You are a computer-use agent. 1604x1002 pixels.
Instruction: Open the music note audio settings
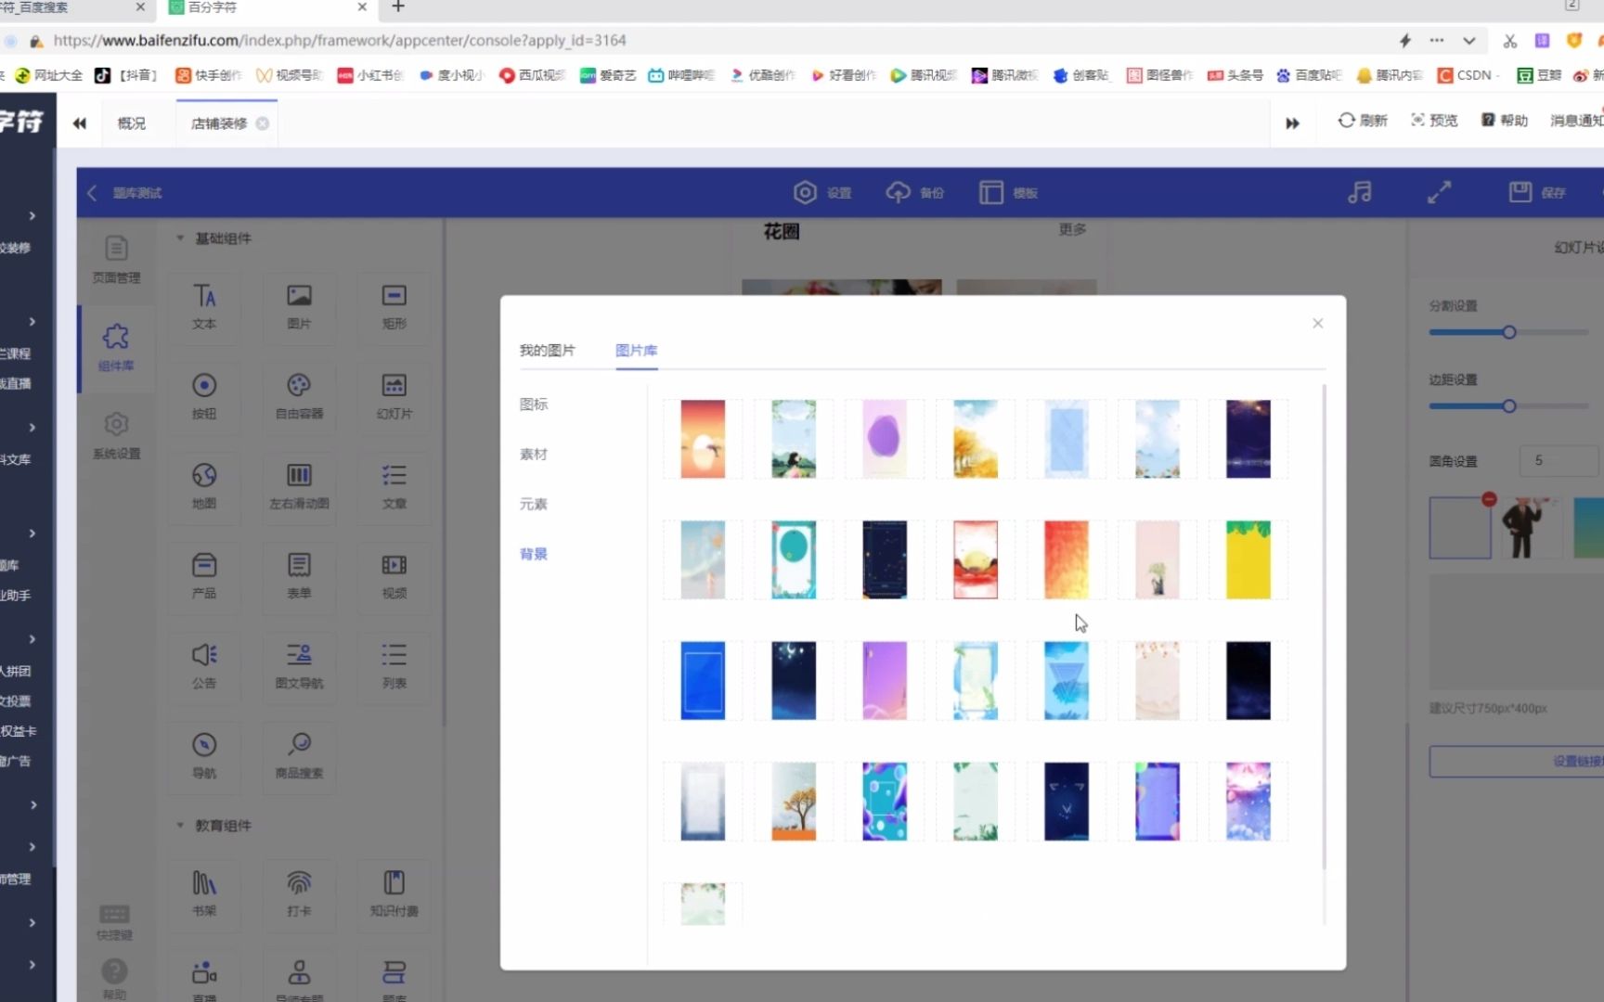tap(1360, 192)
